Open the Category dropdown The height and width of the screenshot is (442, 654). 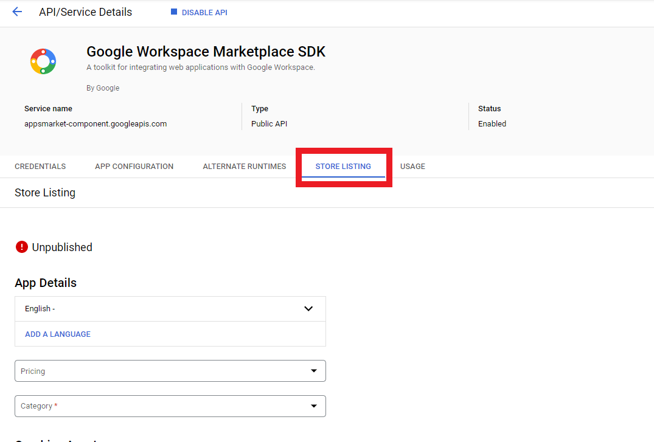tap(170, 406)
